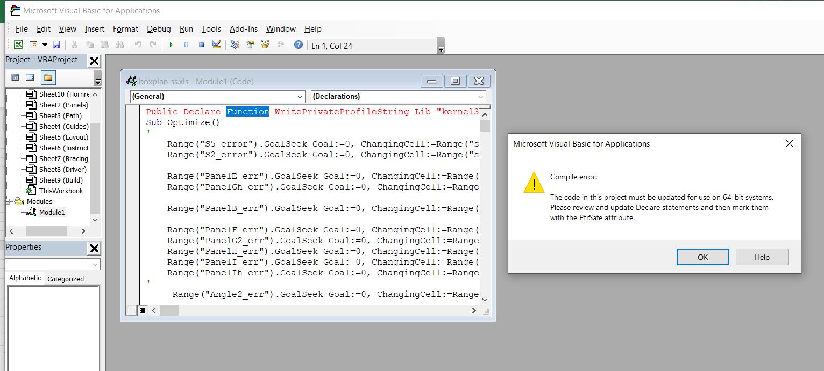Collapse the Modules folder node
Image resolution: width=824 pixels, height=371 pixels.
click(8, 201)
